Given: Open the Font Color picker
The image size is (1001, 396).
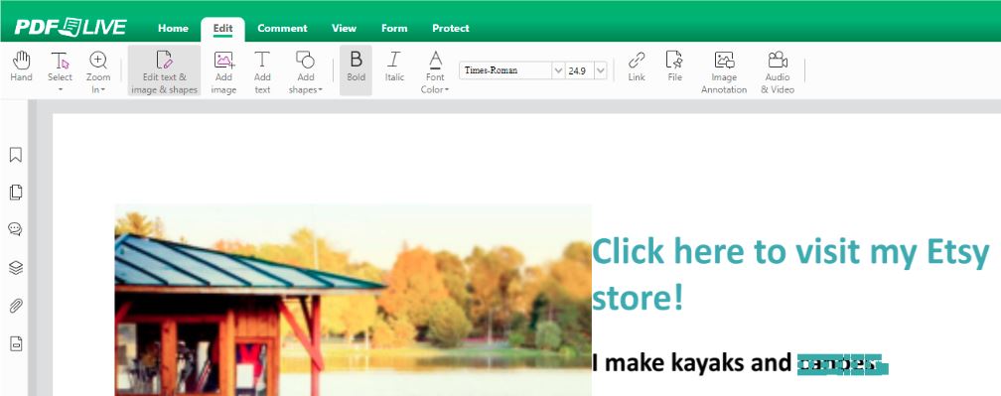Looking at the screenshot, I should coord(435,72).
